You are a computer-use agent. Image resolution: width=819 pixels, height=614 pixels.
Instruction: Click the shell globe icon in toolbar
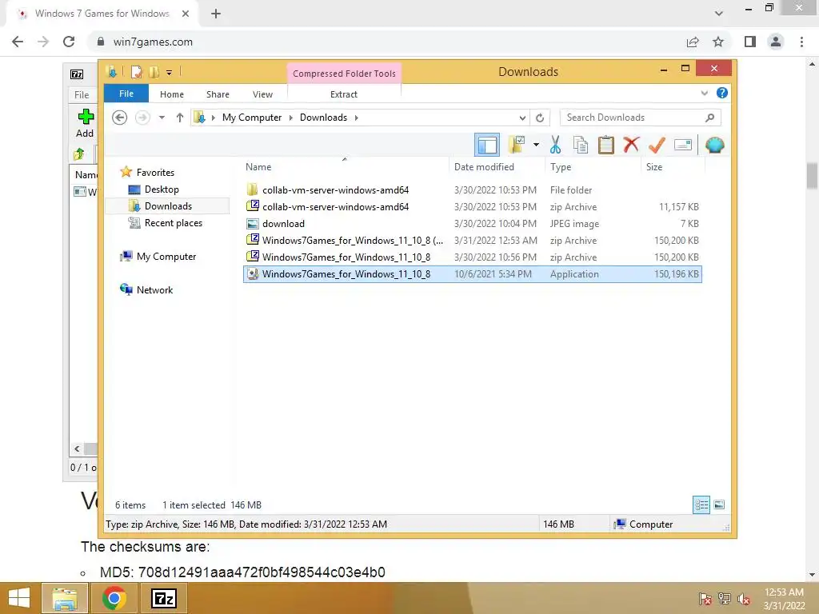[x=714, y=145]
